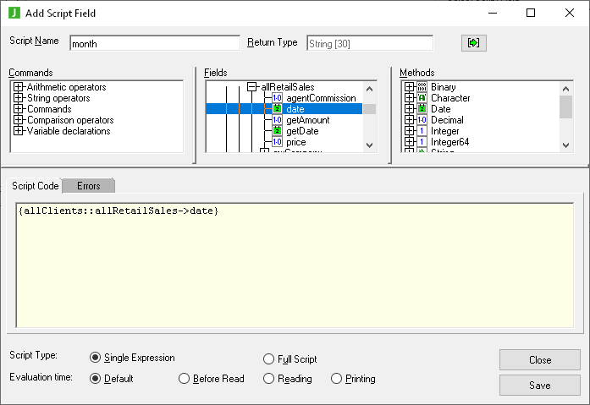The image size is (590, 405).
Task: Expand the Date methods node
Action: click(410, 109)
